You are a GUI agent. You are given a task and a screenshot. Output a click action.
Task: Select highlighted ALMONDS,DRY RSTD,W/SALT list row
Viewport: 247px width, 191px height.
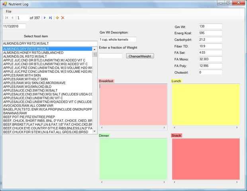pos(47,49)
